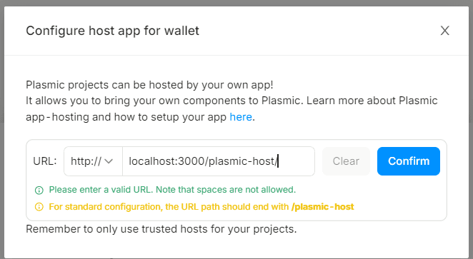Expand the http:// protocol dropdown

(93, 161)
